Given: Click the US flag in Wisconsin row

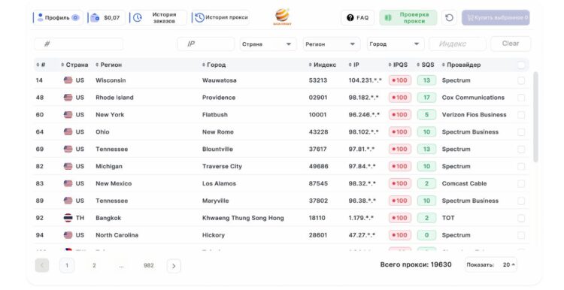Looking at the screenshot, I should [68, 80].
